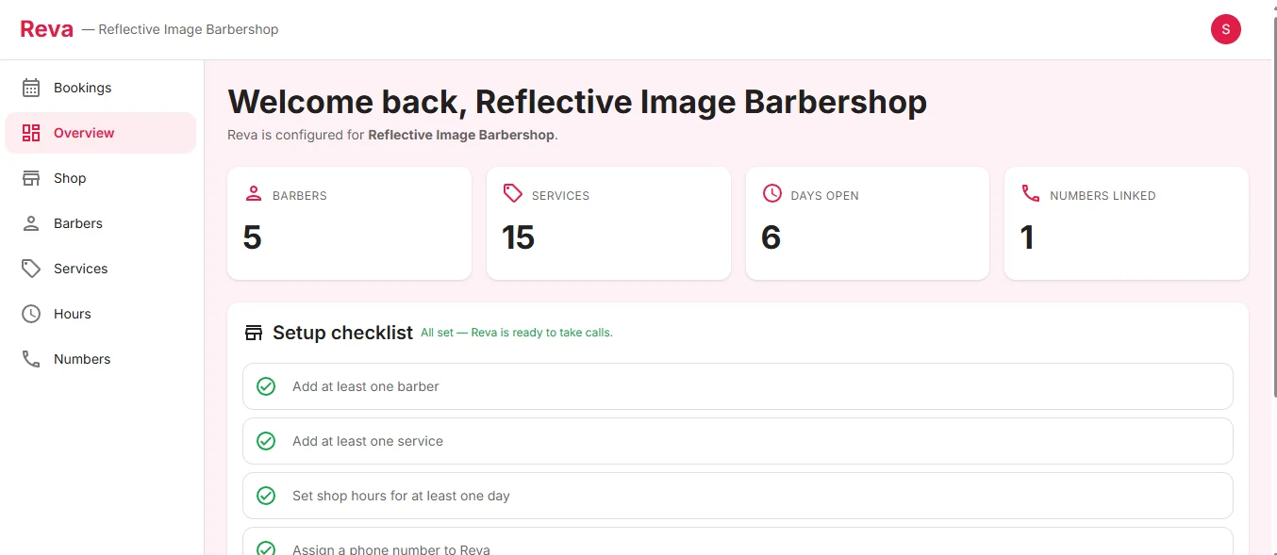
Task: Click the green check for 'Add at least one barber'
Action: (x=266, y=386)
